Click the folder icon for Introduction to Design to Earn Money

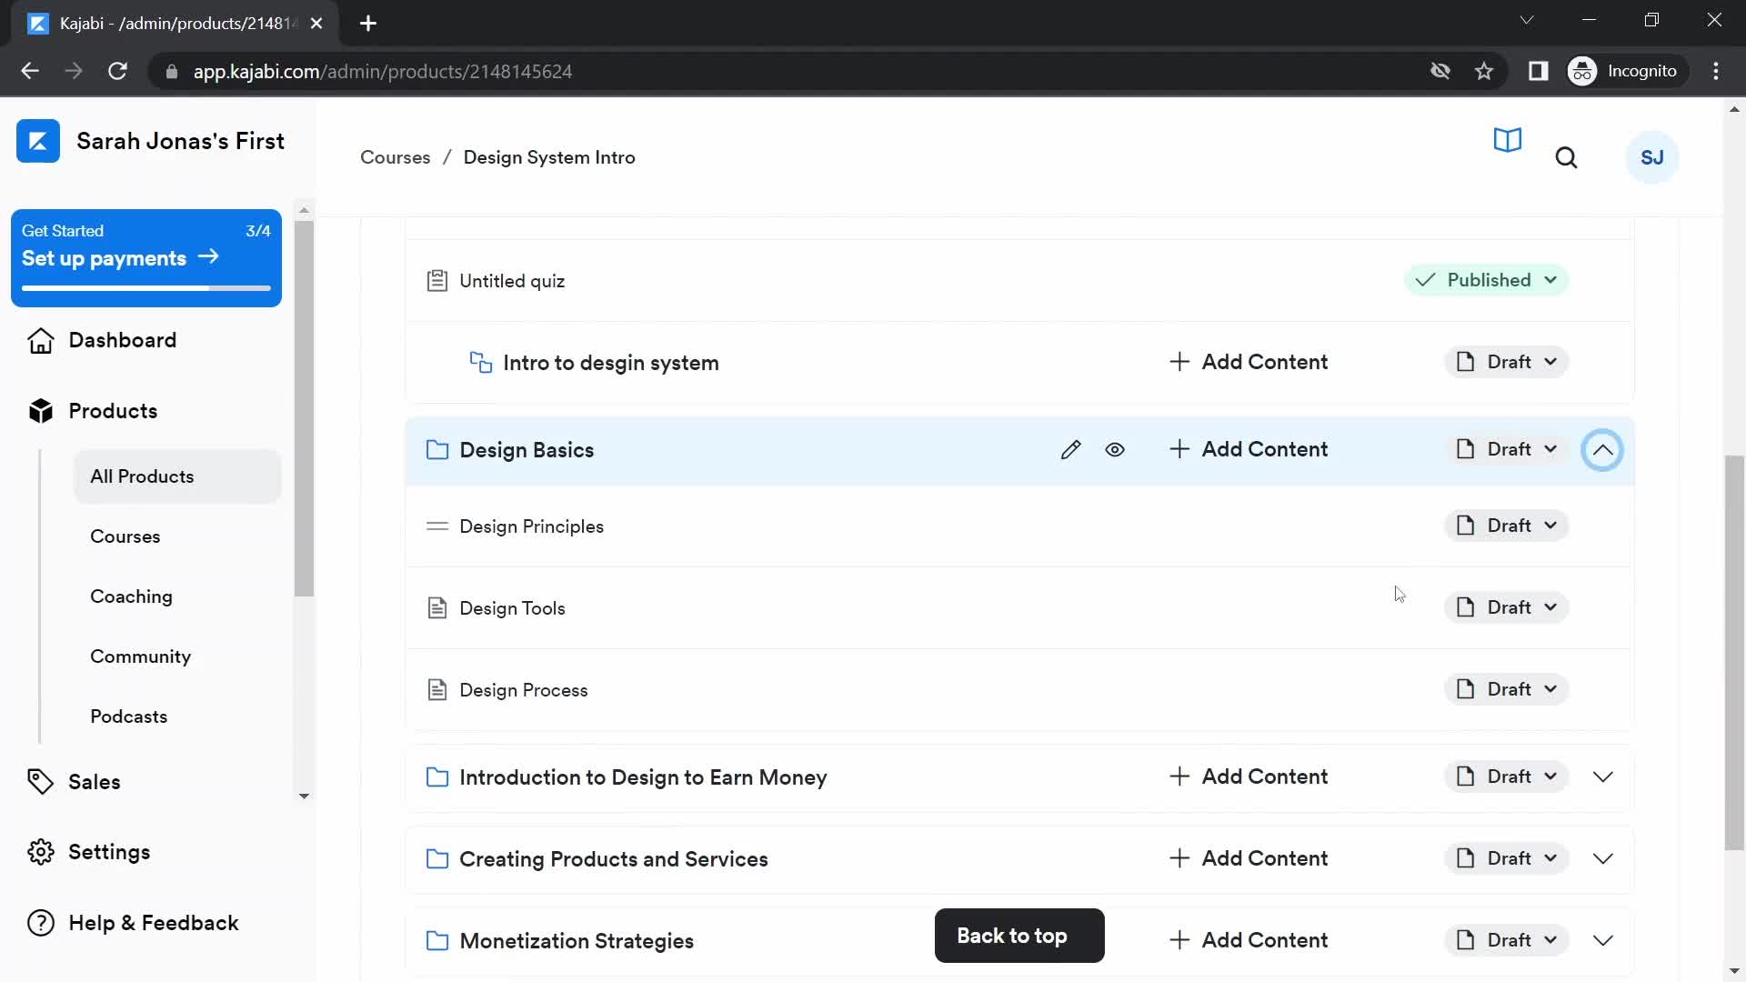436,776
